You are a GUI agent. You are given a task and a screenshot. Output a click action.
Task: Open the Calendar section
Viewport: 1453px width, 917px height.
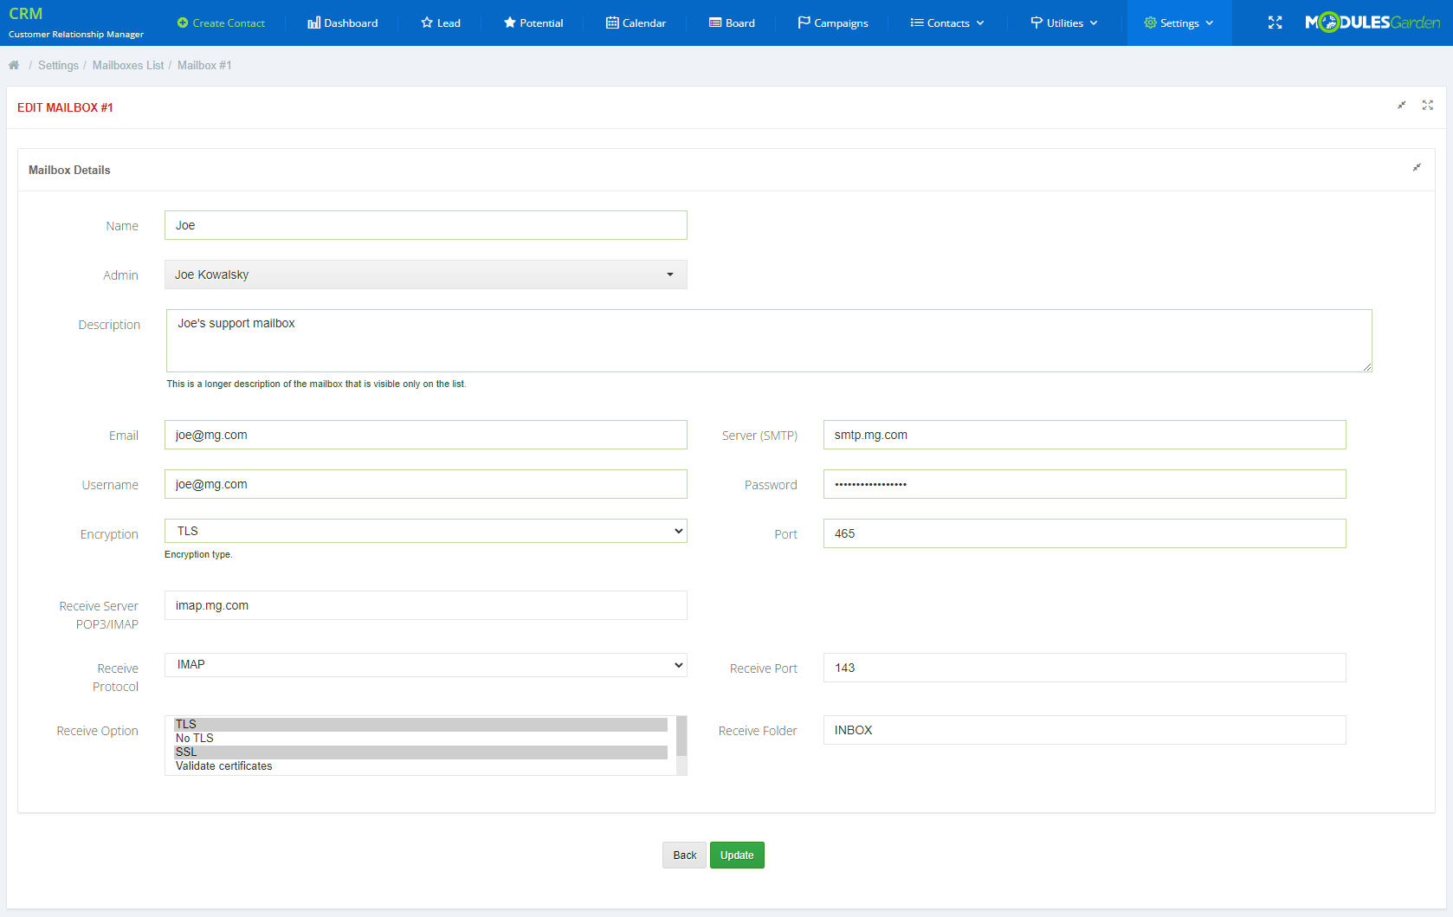pos(636,23)
